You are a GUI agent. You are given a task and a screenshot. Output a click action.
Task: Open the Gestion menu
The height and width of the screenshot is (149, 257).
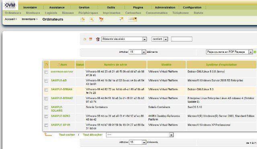84,7
